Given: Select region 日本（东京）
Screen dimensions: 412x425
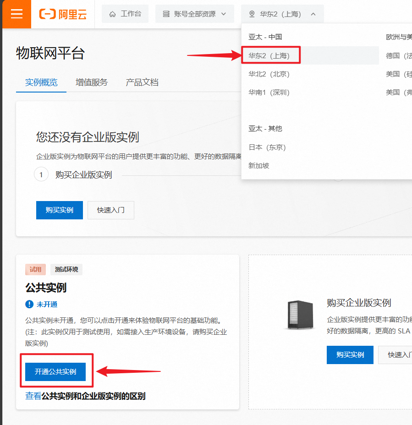Looking at the screenshot, I should (267, 147).
